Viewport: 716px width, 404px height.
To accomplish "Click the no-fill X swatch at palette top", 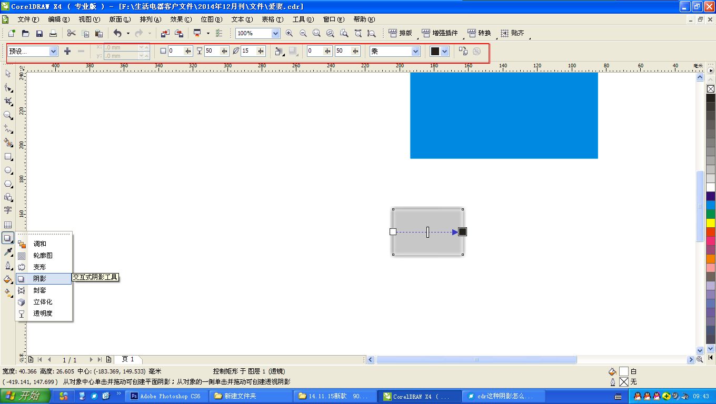I will [x=711, y=89].
